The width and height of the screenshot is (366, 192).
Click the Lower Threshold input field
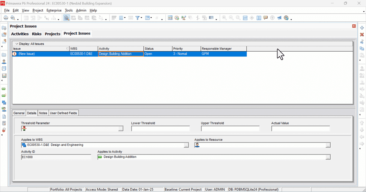[x=160, y=128]
